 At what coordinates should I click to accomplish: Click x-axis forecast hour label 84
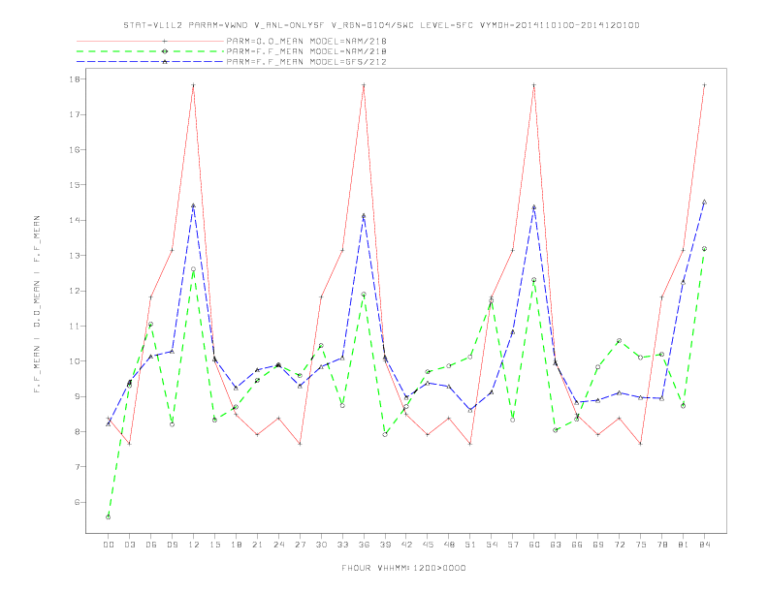704,545
